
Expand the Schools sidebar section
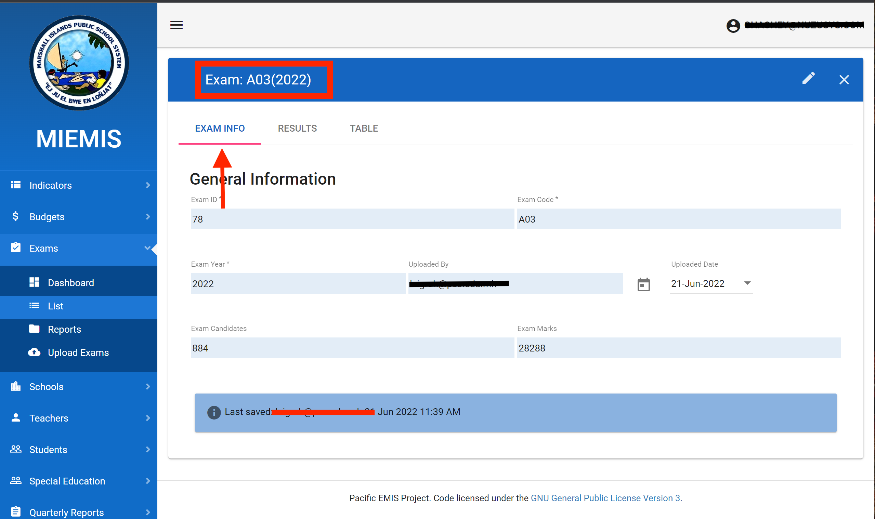(78, 386)
